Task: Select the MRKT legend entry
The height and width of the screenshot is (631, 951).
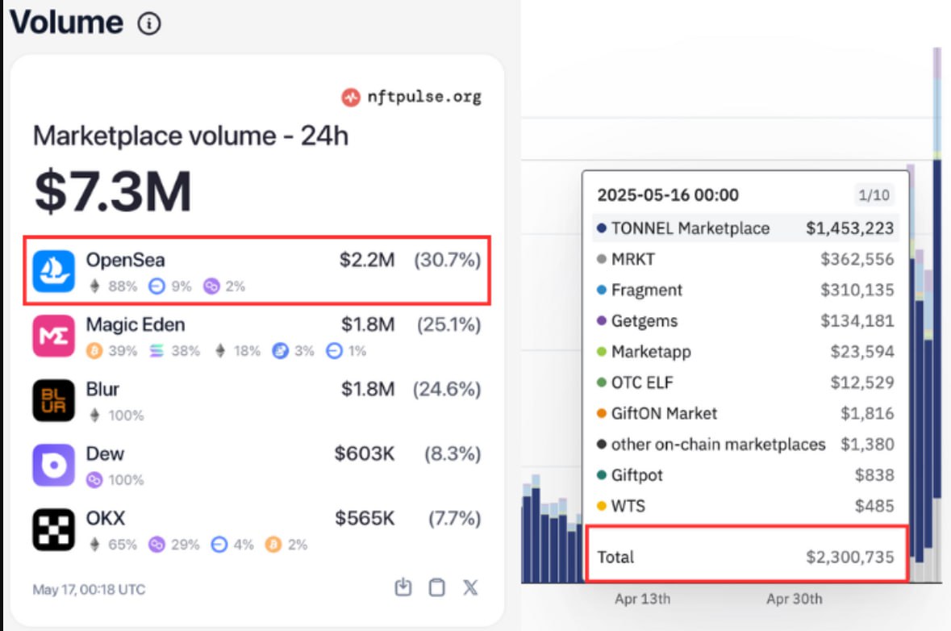Action: (745, 259)
